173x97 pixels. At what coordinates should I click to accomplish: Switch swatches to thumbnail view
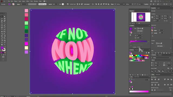point(149,53)
